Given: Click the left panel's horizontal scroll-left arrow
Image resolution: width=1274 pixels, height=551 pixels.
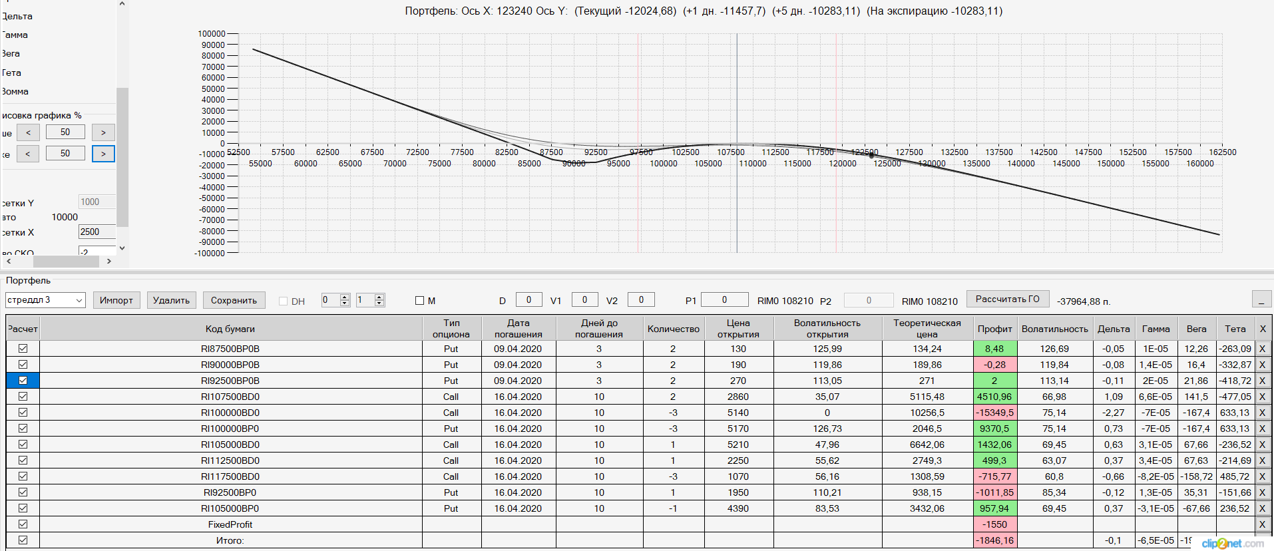Looking at the screenshot, I should point(8,262).
